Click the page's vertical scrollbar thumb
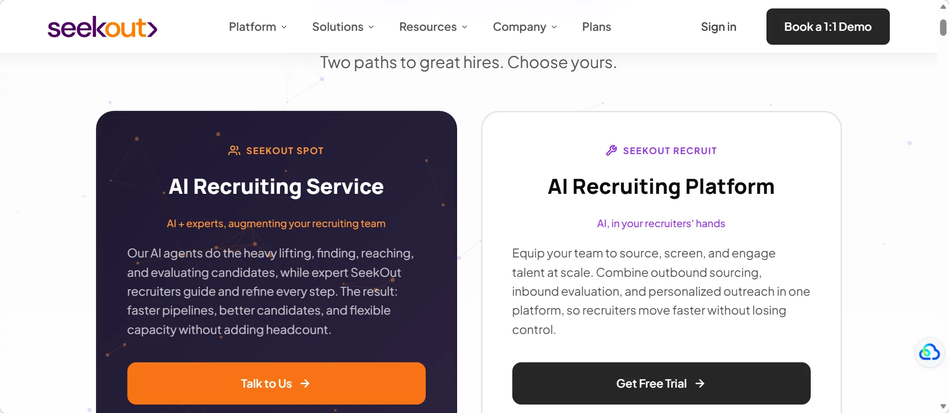The height and width of the screenshot is (413, 949). tap(943, 27)
